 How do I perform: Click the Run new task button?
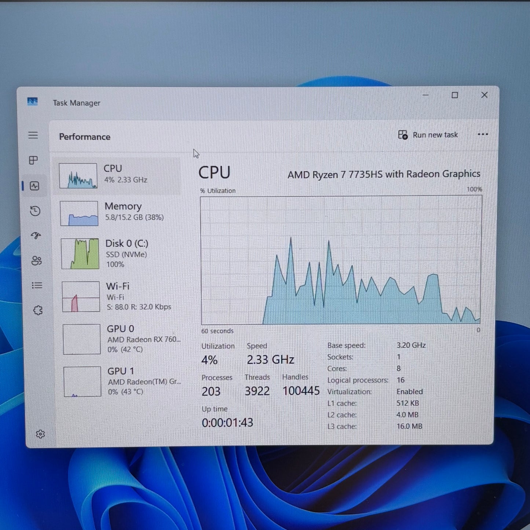[428, 135]
